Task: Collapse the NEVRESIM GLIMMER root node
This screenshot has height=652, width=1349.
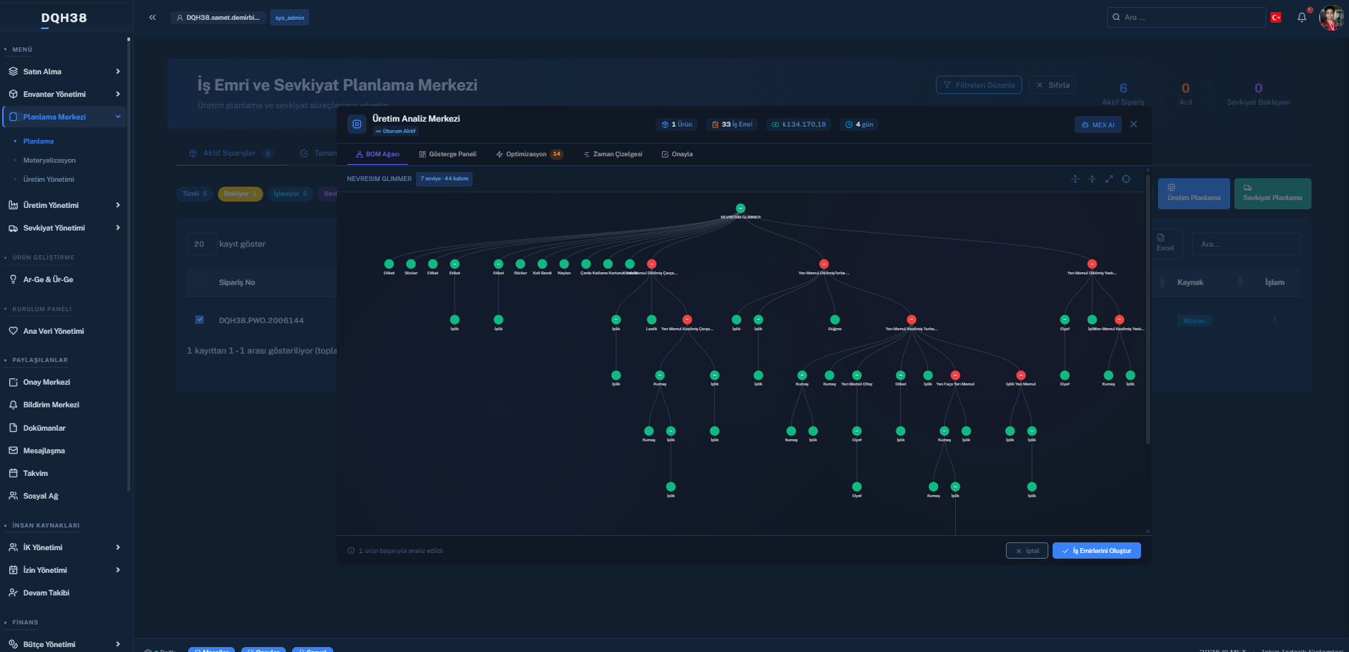Action: pyautogui.click(x=741, y=209)
